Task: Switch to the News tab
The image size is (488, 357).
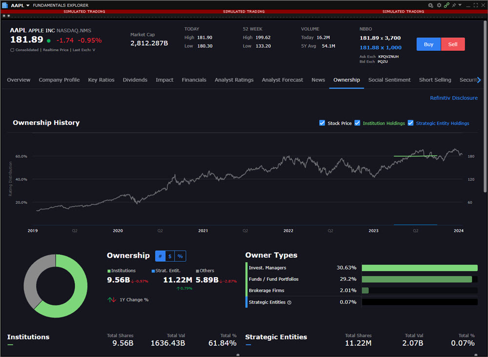Action: (318, 80)
